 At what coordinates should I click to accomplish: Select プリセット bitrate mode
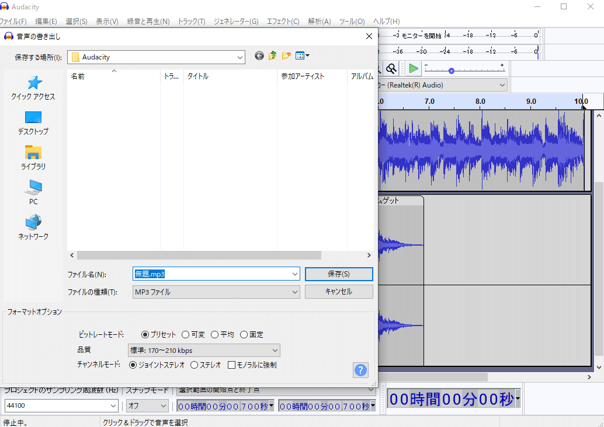coord(158,335)
